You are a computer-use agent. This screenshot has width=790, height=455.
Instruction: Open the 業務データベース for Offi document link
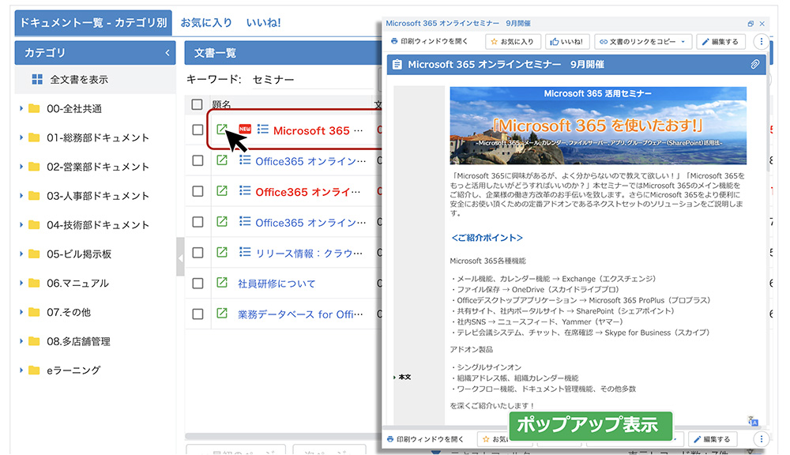[300, 314]
